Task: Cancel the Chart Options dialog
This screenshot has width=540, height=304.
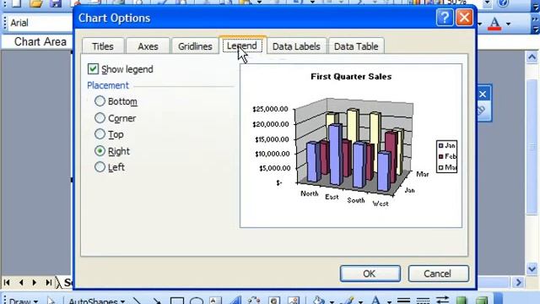Action: pos(438,274)
